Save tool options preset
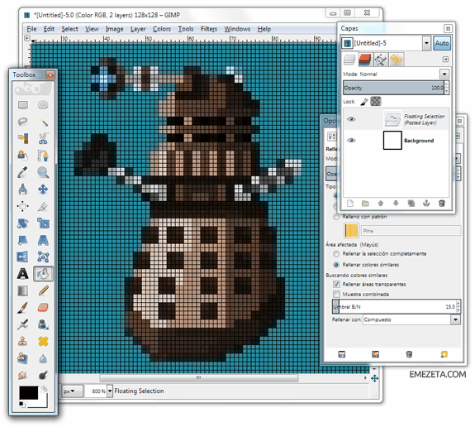Screen dimensions: 475x427 click(x=342, y=354)
